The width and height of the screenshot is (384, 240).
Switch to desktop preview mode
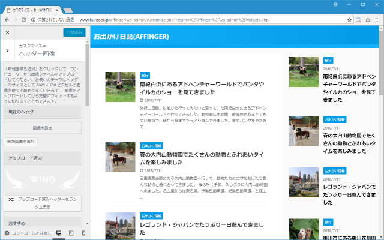(59, 233)
